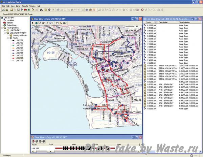Click the Route column header in Time View

pos(40,145)
